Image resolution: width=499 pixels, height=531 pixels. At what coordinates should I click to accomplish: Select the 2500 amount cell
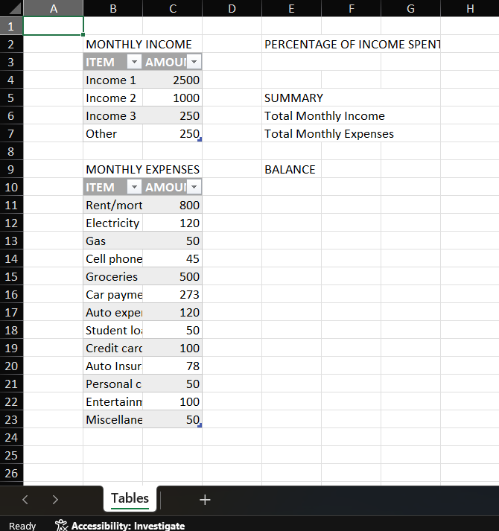point(173,80)
